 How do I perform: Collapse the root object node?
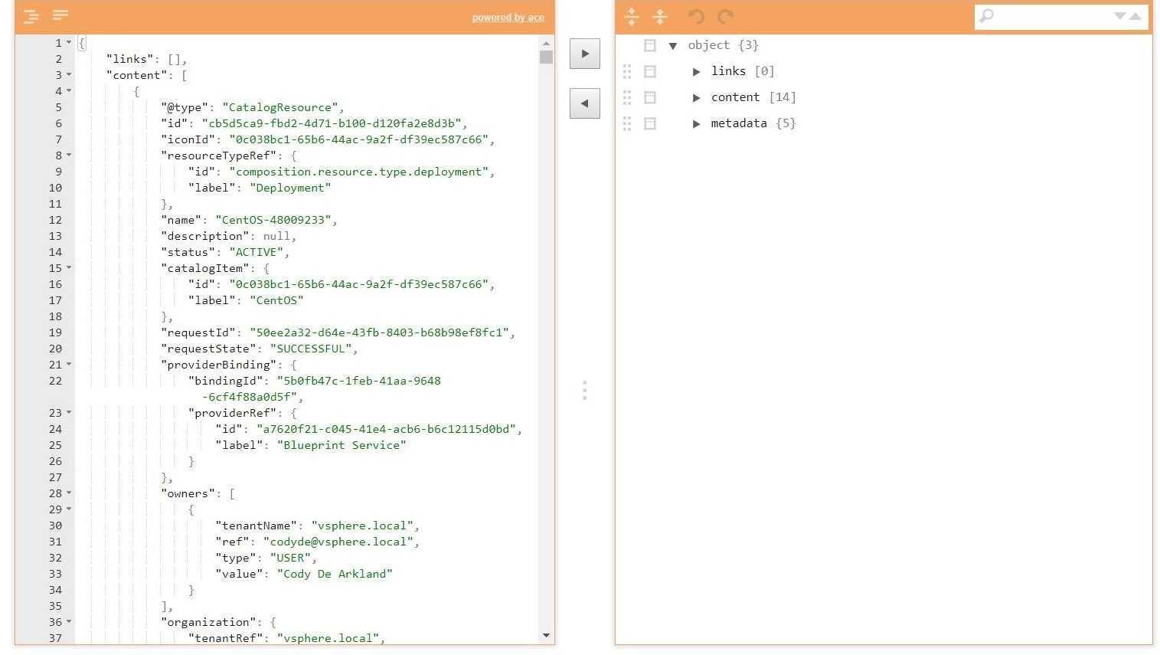[673, 46]
